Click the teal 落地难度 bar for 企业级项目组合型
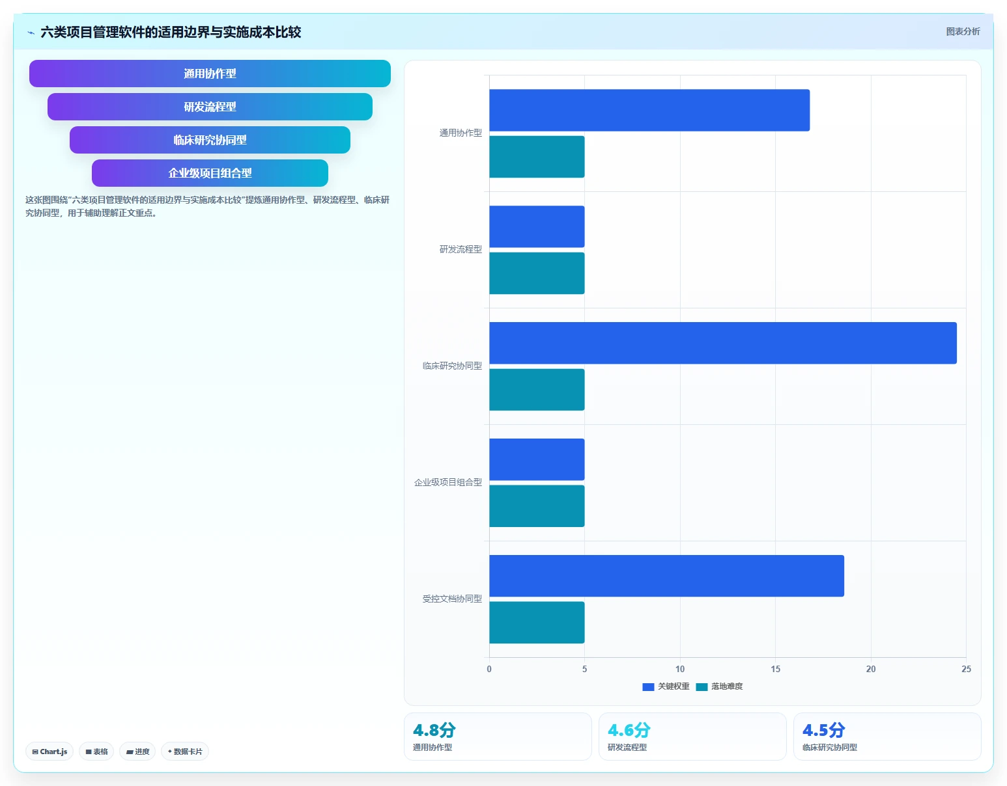Viewport: 1007px width, 786px height. click(x=537, y=506)
